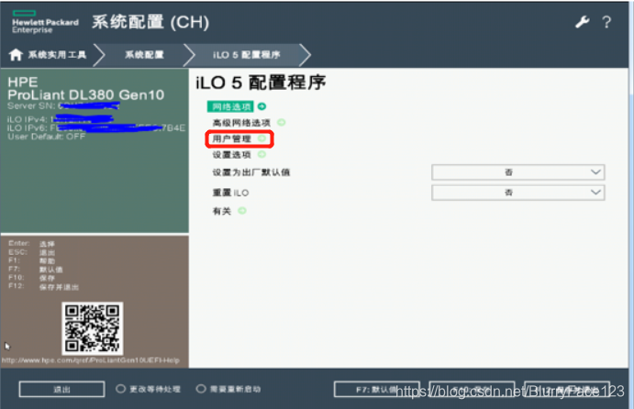Open the wrench settings icon
The width and height of the screenshot is (634, 409).
pos(583,22)
